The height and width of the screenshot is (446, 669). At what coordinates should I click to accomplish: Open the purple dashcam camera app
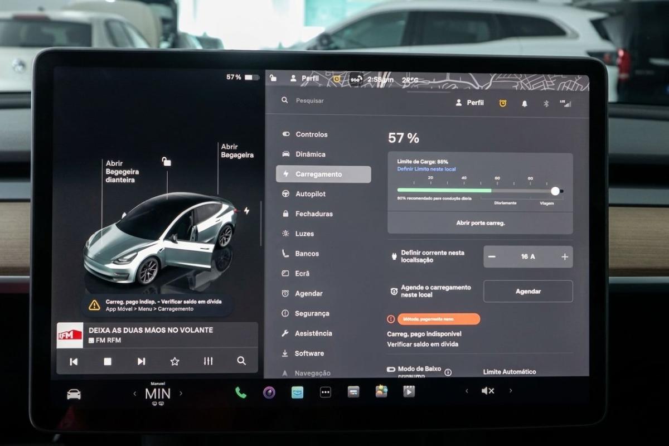pyautogui.click(x=269, y=392)
